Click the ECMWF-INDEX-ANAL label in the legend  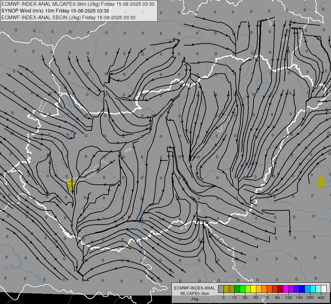195,288
